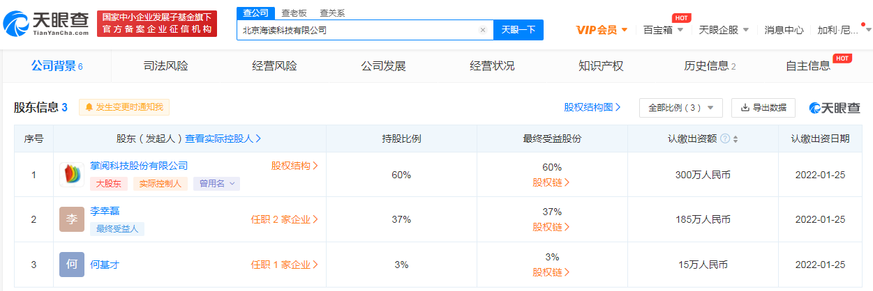The image size is (873, 291).
Task: Select the 查老板 search tab
Action: coord(293,13)
